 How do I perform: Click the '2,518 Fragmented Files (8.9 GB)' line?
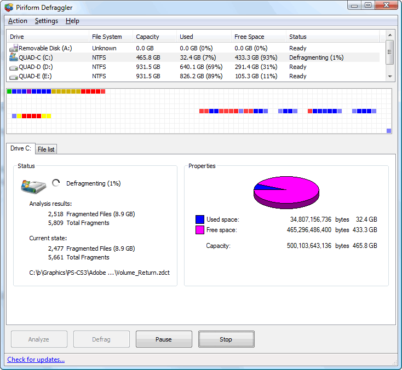tap(91, 214)
